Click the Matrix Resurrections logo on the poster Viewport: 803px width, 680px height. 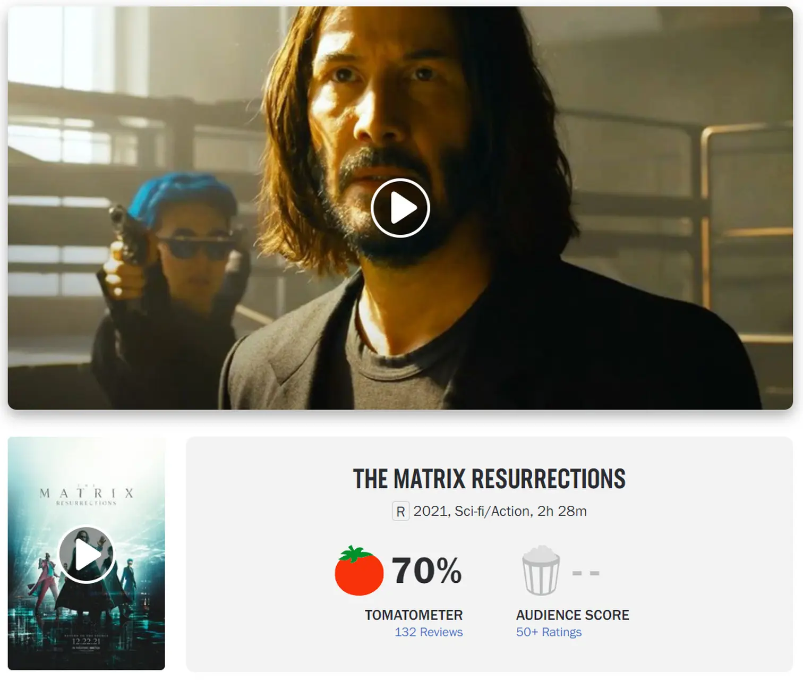point(86,495)
